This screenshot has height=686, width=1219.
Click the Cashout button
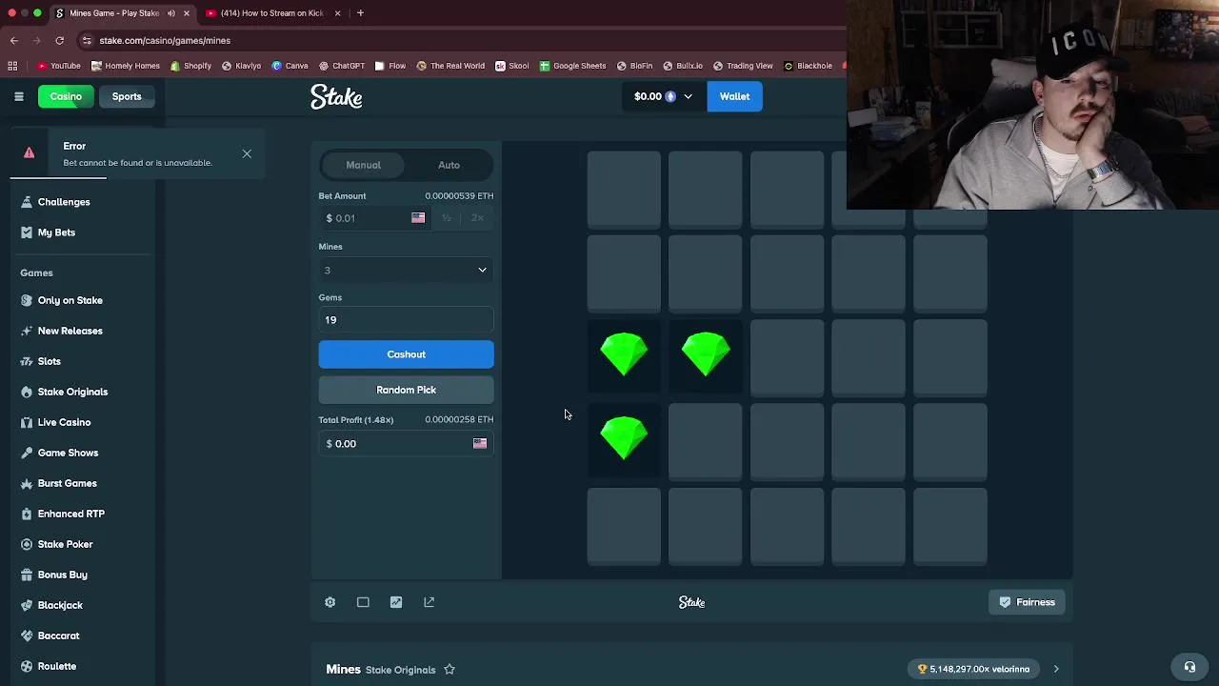pyautogui.click(x=406, y=354)
